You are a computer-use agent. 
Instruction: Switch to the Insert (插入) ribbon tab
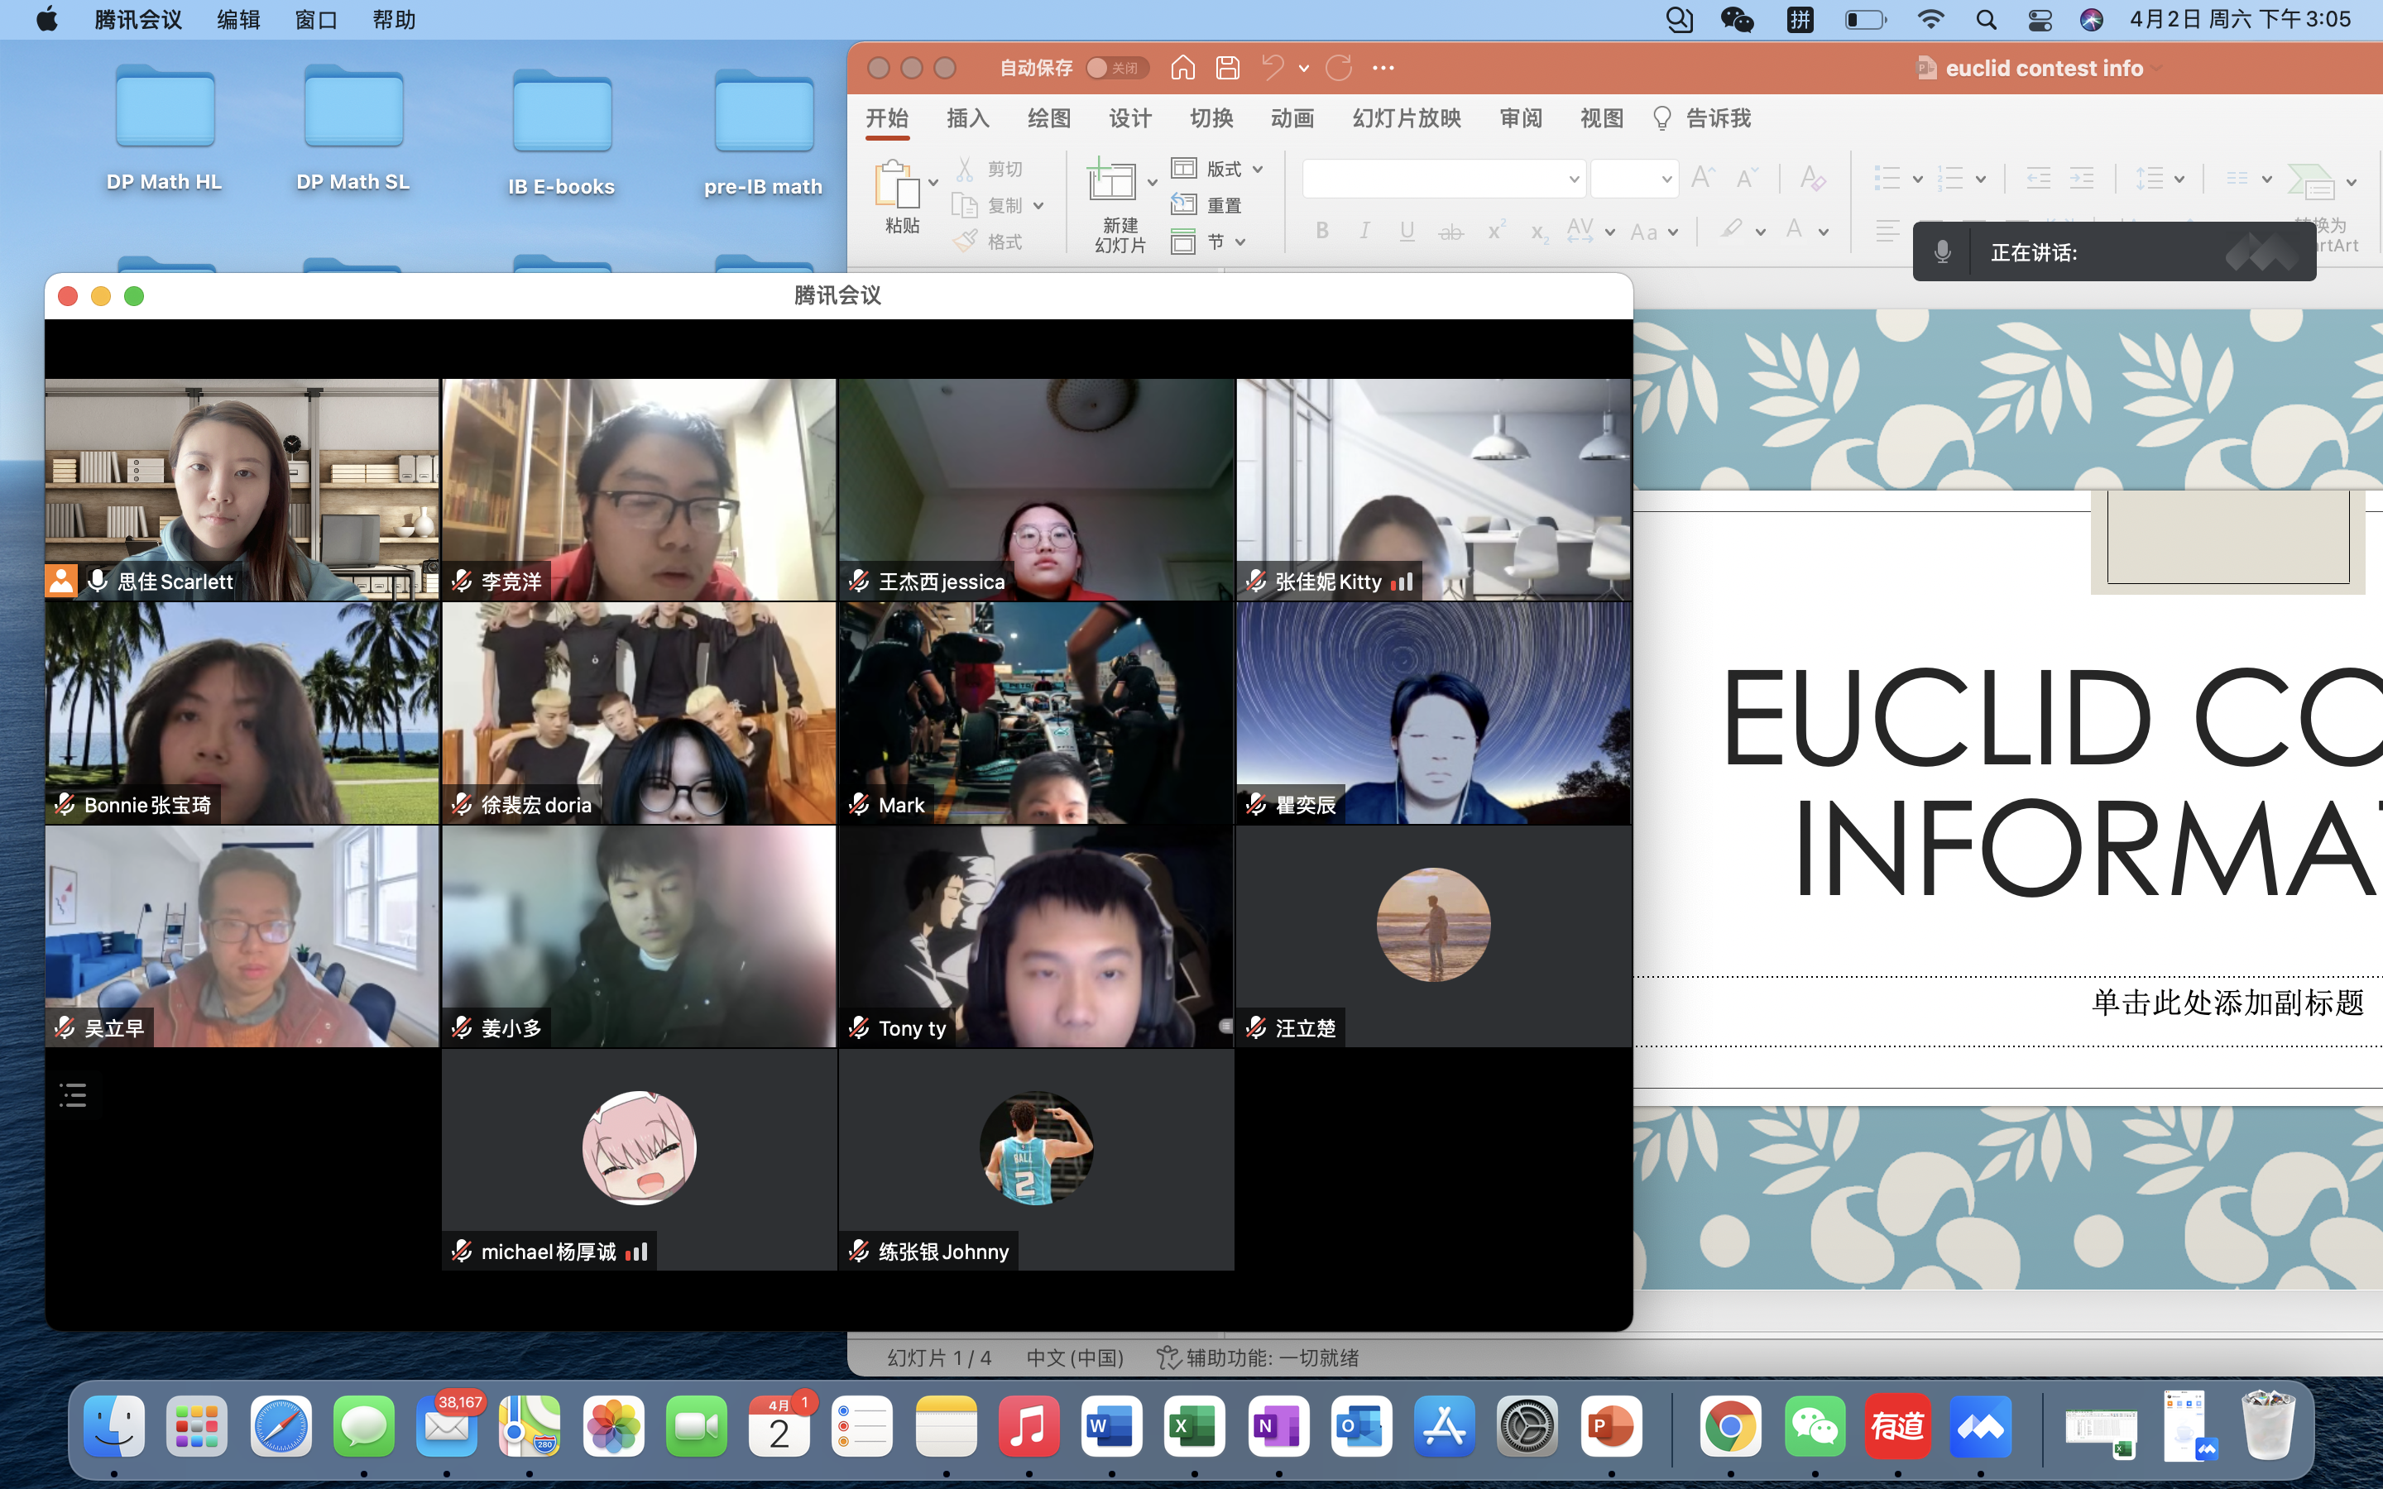967,119
